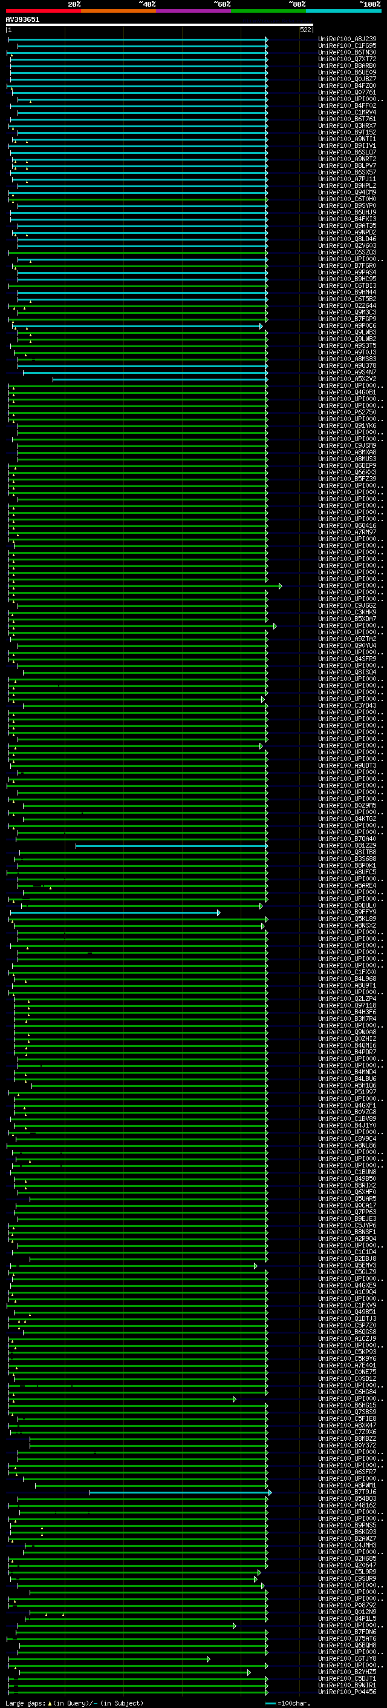Click the short cyan B9FFY9 alignment bar
This screenshot has height=1708, width=387.
114,913
